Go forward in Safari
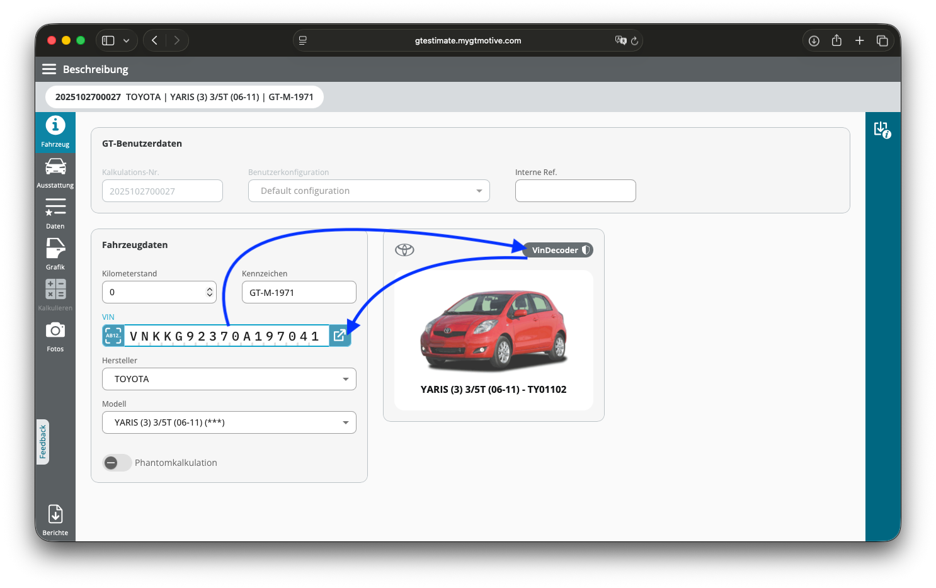 click(x=177, y=40)
